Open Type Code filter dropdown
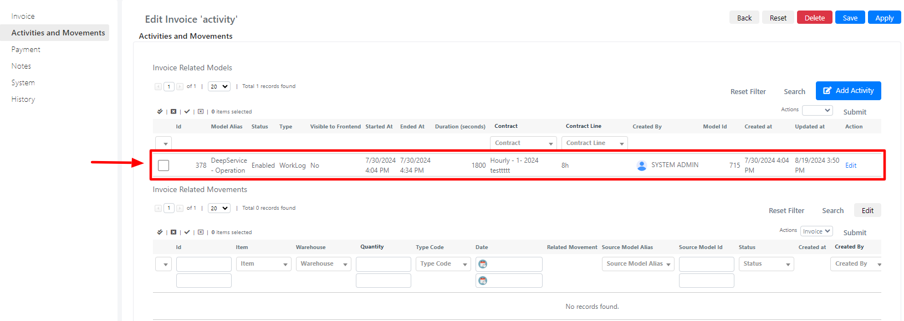904x321 pixels. coord(443,264)
